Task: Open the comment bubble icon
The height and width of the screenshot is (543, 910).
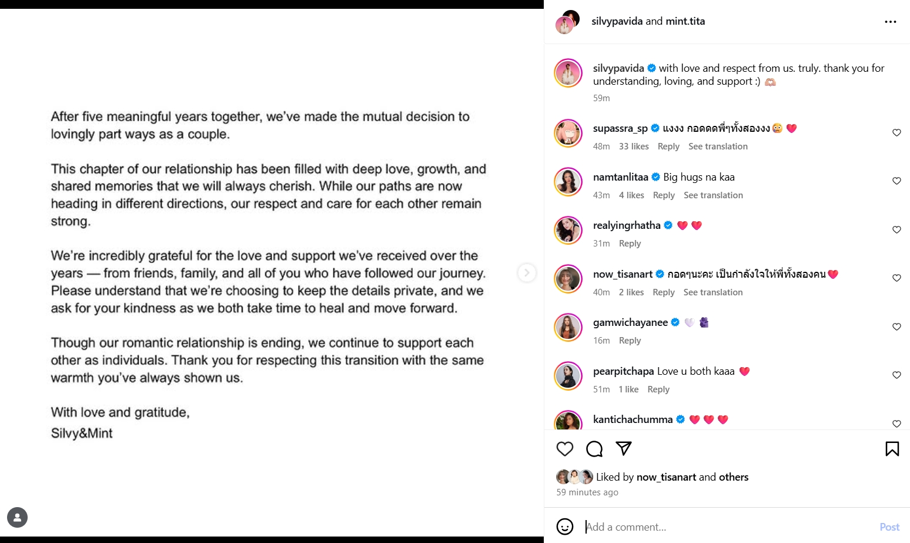Action: [x=594, y=449]
